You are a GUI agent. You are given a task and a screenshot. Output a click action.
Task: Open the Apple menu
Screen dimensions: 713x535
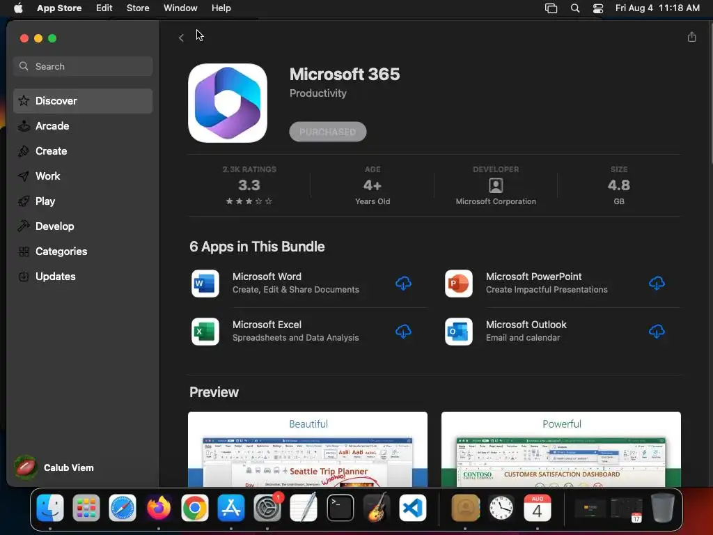(x=18, y=8)
